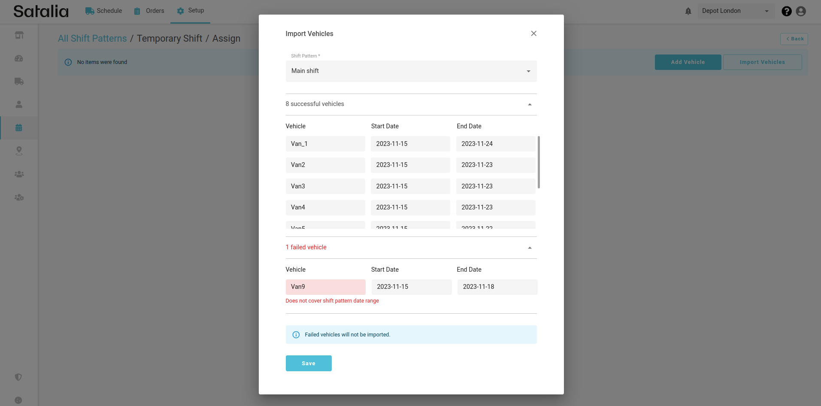This screenshot has height=406, width=821.
Task: Open the Depot London dropdown
Action: pos(736,11)
